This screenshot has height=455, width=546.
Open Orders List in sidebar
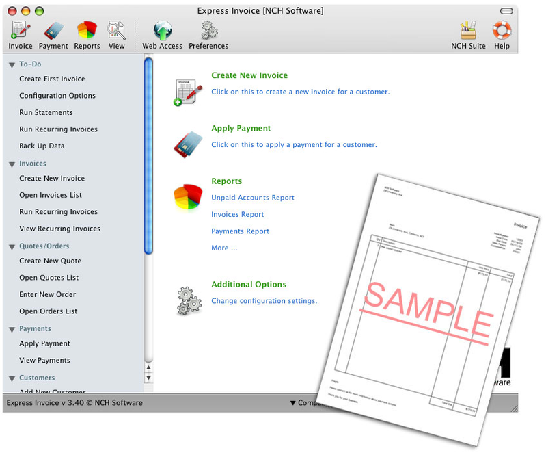click(48, 311)
